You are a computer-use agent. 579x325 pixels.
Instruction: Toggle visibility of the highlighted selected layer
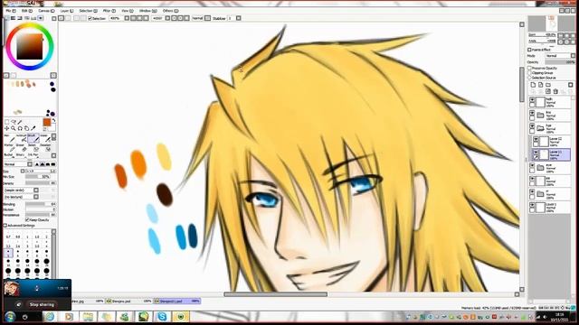click(536, 152)
